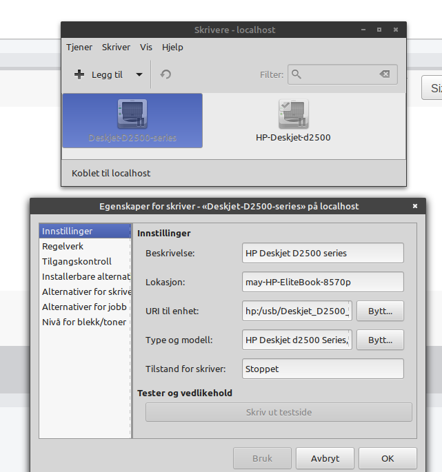Click the refresh arrow icon in toolbar
This screenshot has width=442, height=472.
pyautogui.click(x=165, y=74)
